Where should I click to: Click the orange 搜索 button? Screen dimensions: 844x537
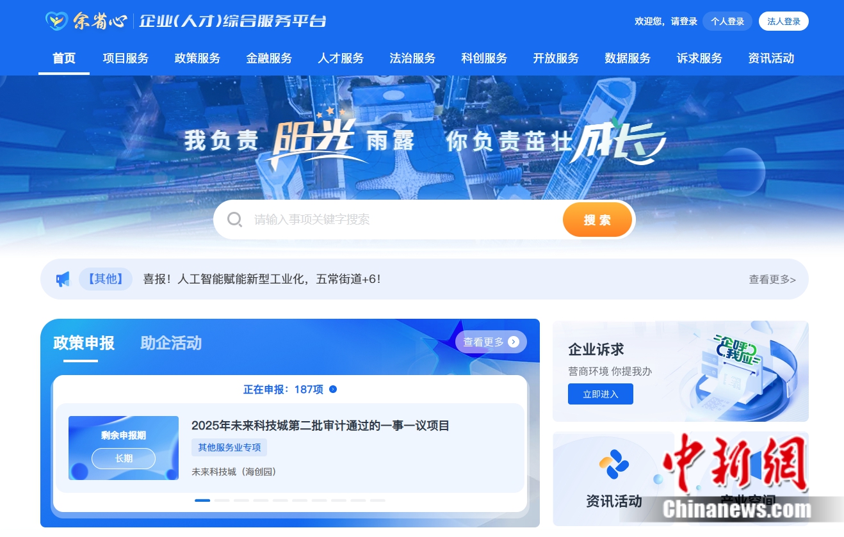coord(597,220)
